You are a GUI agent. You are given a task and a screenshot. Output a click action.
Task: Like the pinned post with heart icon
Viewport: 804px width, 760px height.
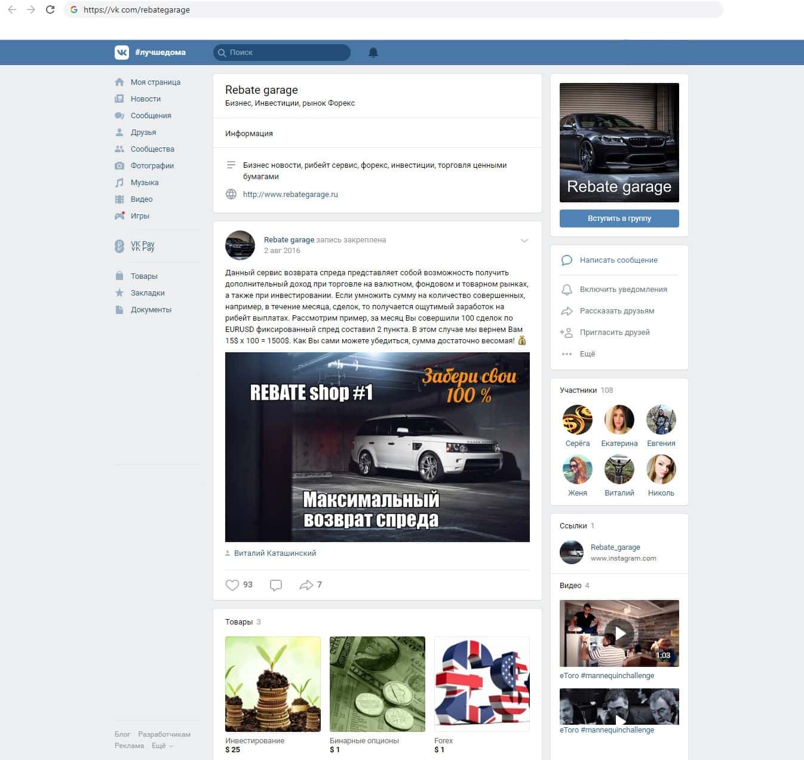click(x=232, y=585)
